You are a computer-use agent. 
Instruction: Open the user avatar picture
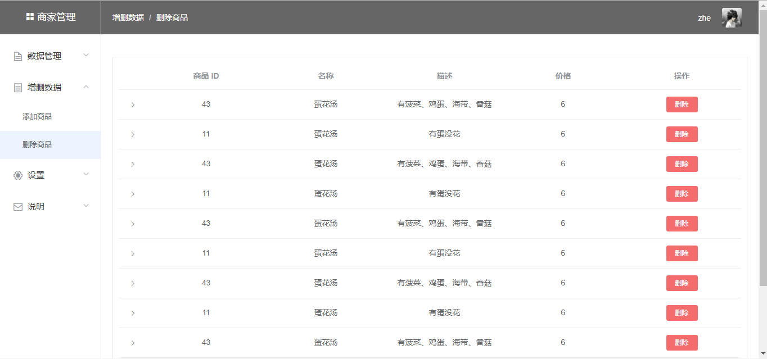click(x=732, y=17)
